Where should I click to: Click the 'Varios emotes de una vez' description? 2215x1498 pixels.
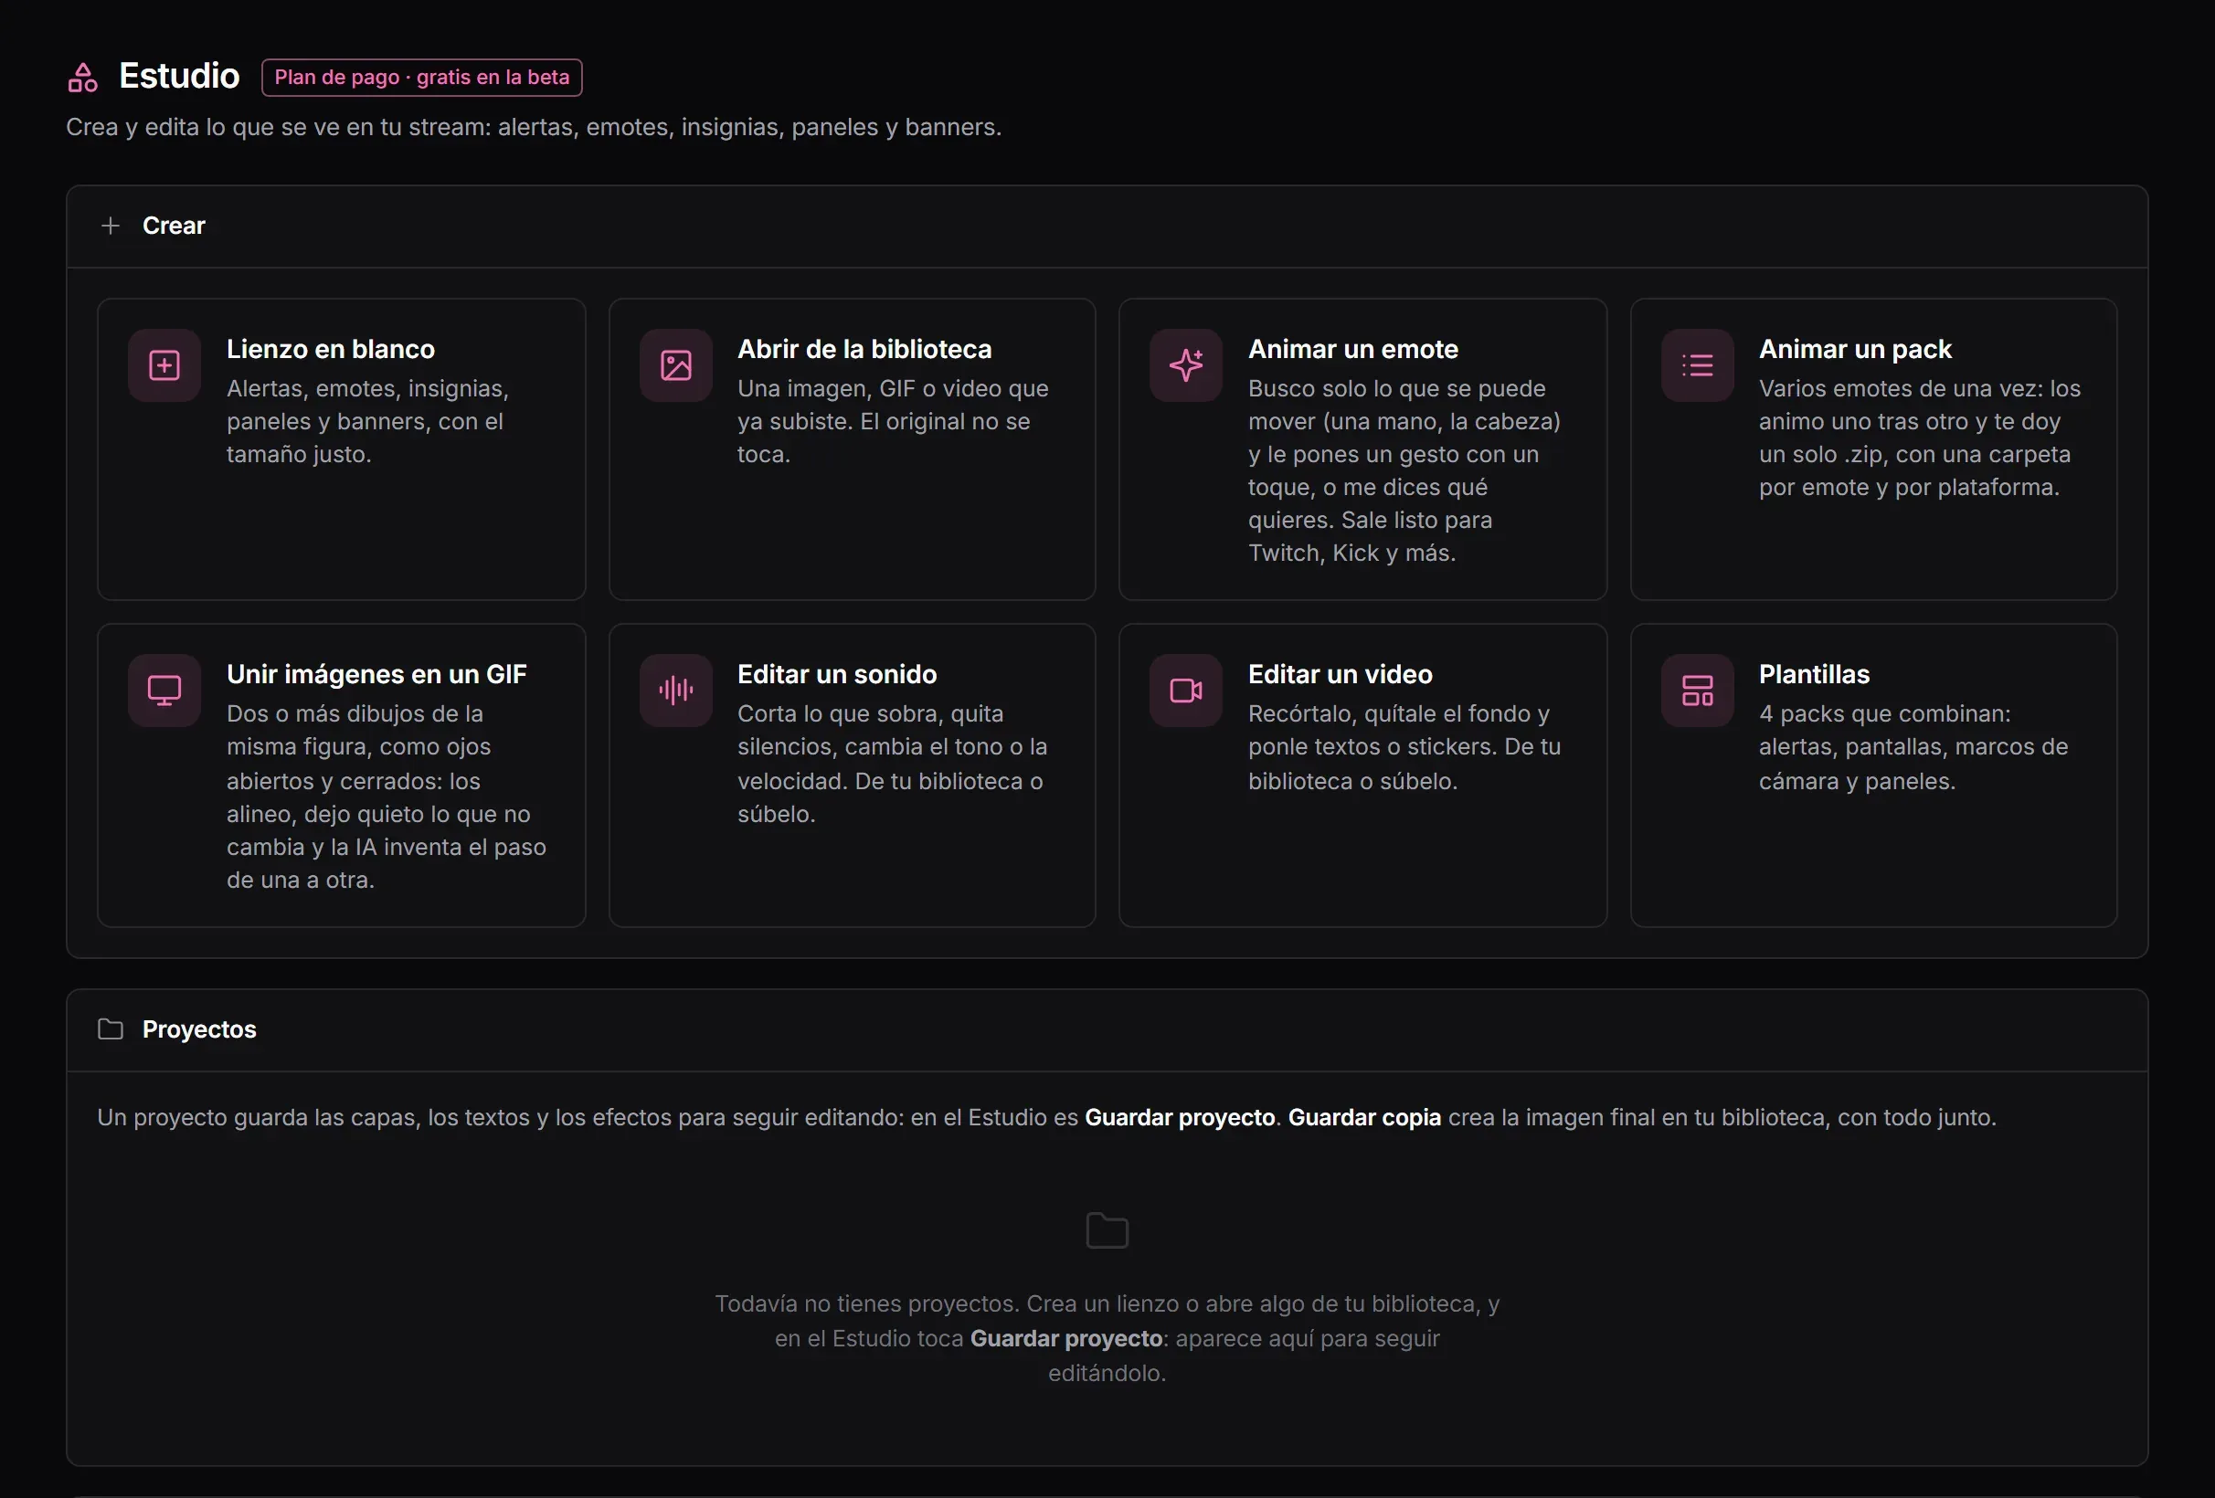click(x=1920, y=438)
